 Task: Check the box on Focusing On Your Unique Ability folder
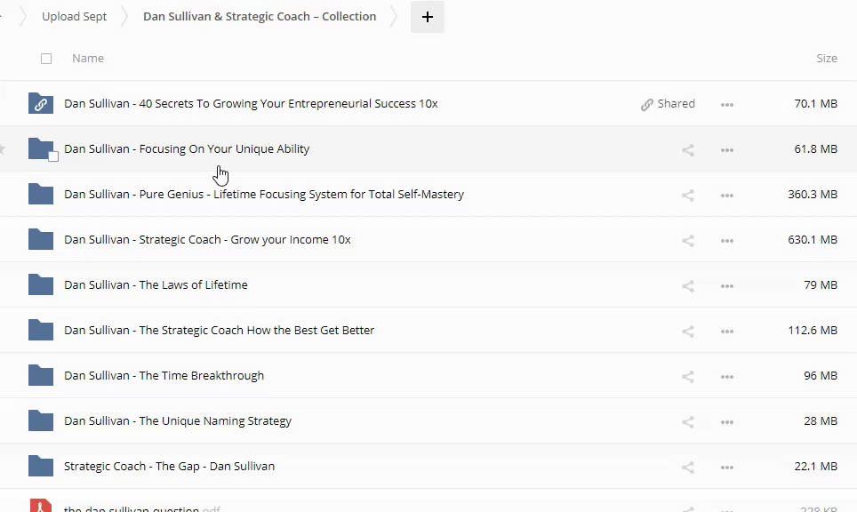(x=53, y=156)
